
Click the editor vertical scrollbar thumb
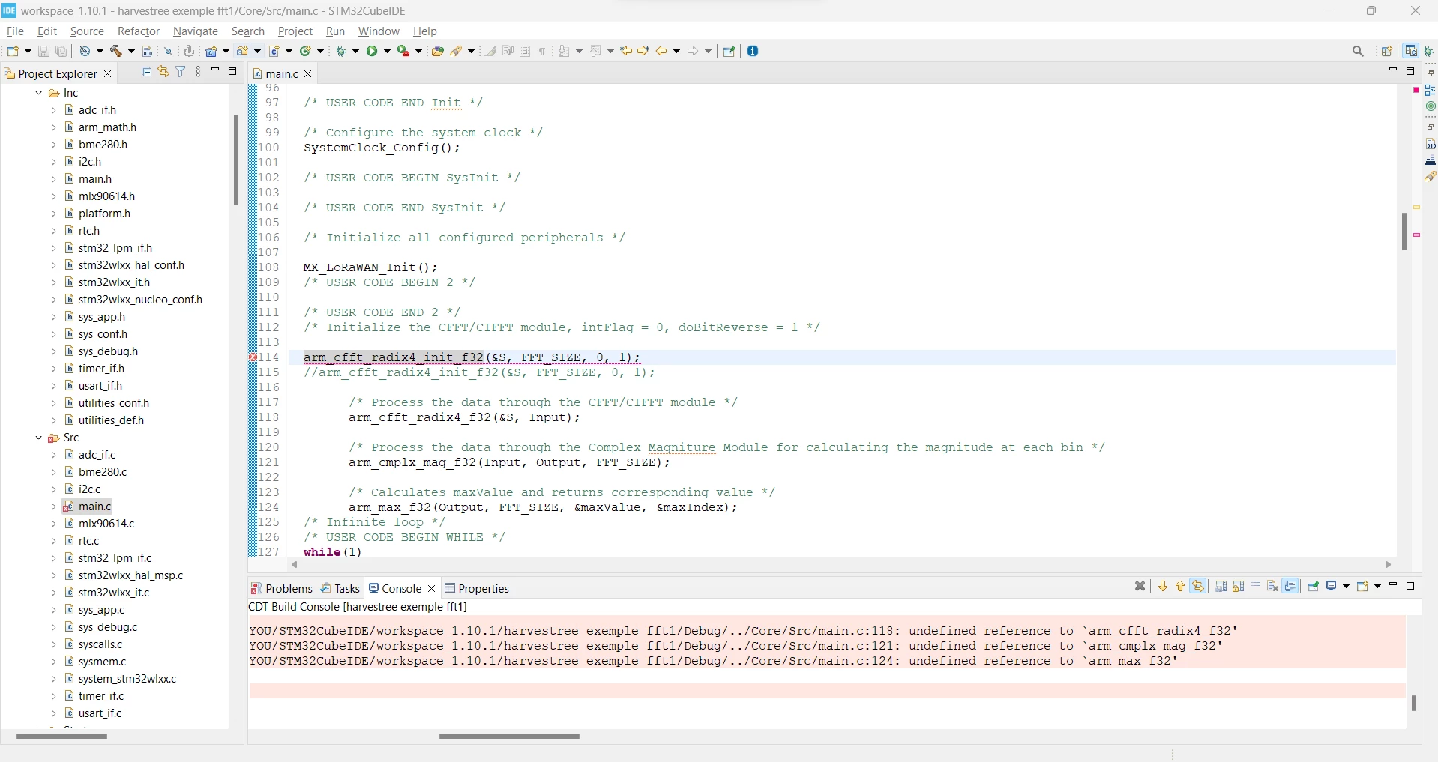click(1404, 232)
